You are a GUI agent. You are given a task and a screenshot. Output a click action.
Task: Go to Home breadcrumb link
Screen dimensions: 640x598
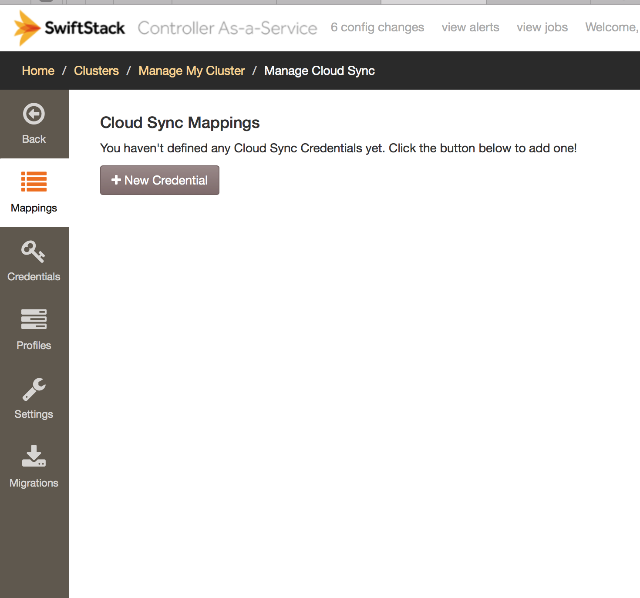[38, 71]
